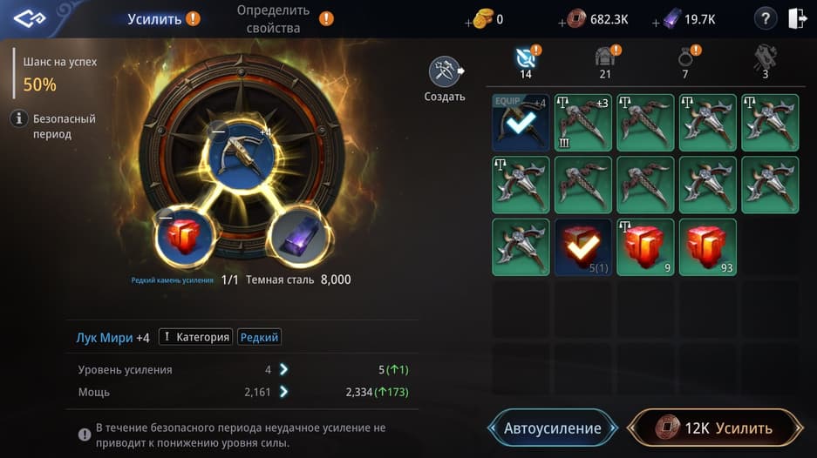This screenshot has height=458, width=817.
Task: Select the +3 bow in inventory
Action: coord(583,123)
